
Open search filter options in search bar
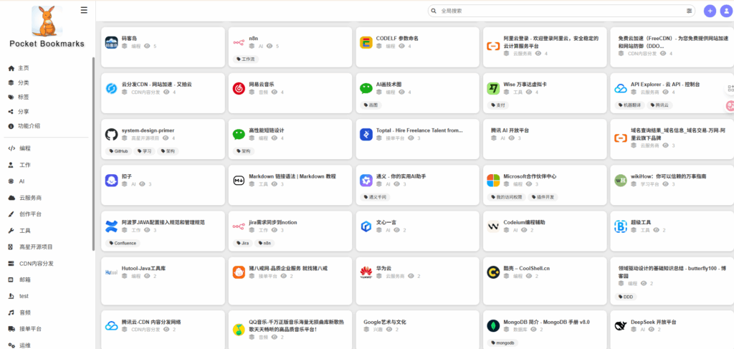(x=690, y=11)
